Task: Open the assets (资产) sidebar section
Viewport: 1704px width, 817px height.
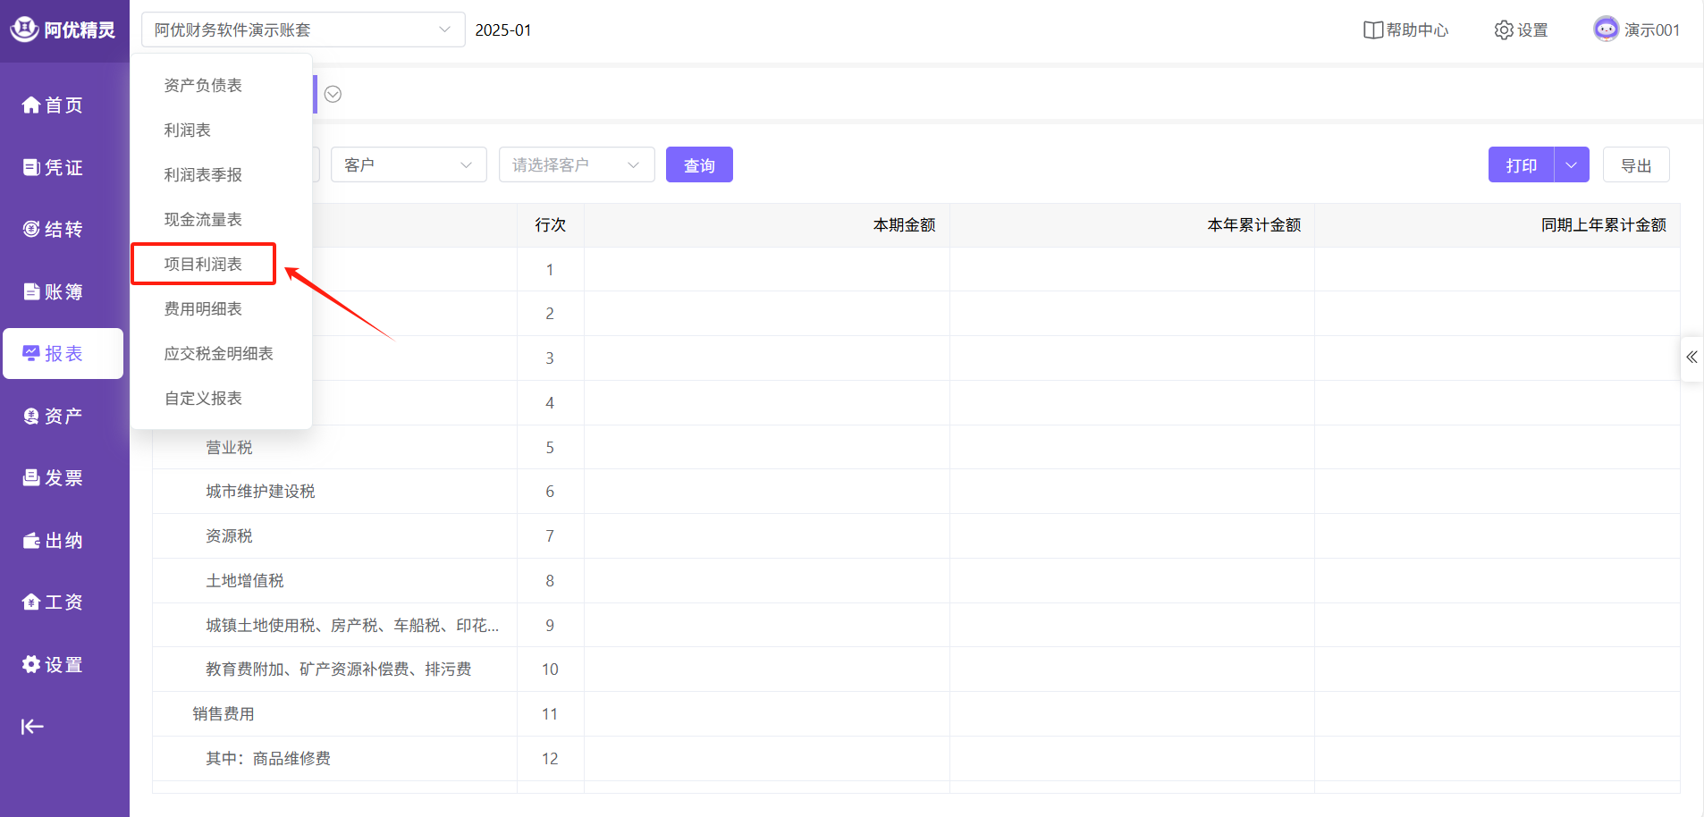Action: [53, 416]
